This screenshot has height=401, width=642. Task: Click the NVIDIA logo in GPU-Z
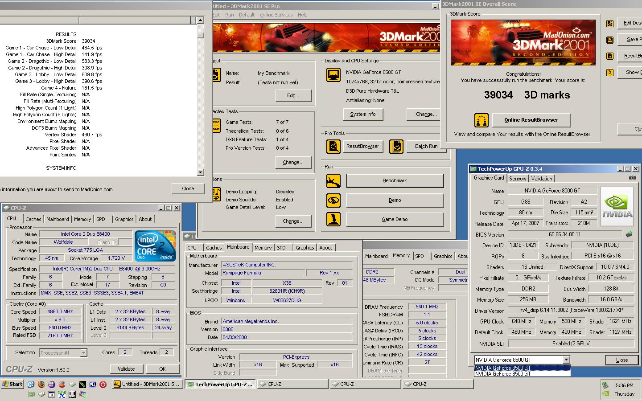[x=617, y=207]
